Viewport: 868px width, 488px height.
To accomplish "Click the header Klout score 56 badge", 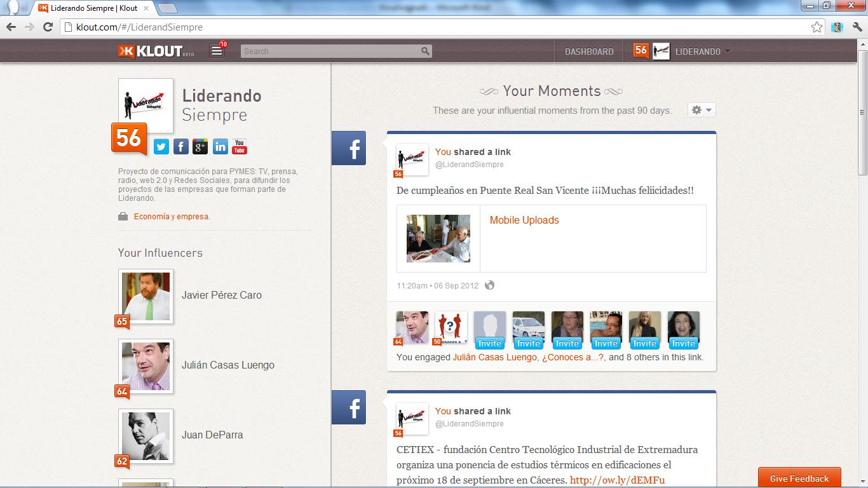I will pos(641,50).
